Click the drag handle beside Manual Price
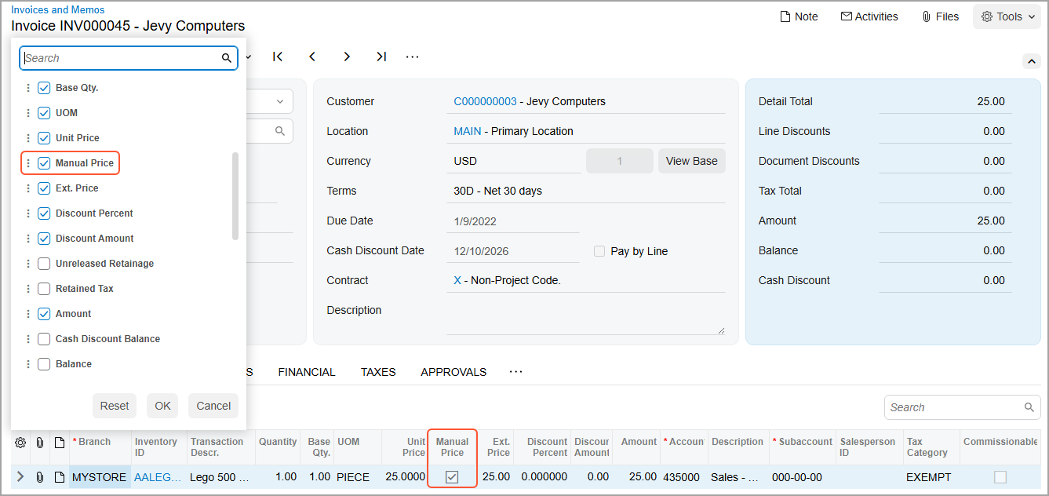Viewport: 1049px width, 496px height. tap(28, 163)
